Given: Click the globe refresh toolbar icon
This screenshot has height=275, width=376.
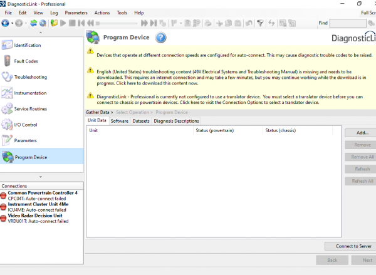Looking at the screenshot, I should (x=43, y=23).
